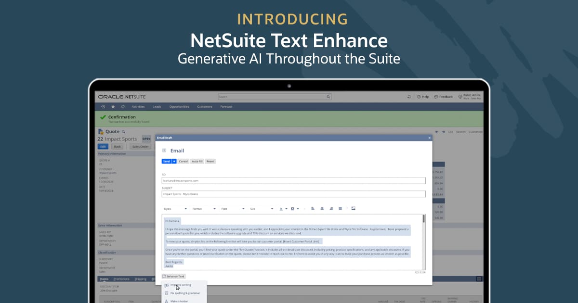578x303 pixels.
Task: Click the Shortcuts star icon in navigation bar
Action: 113,107
